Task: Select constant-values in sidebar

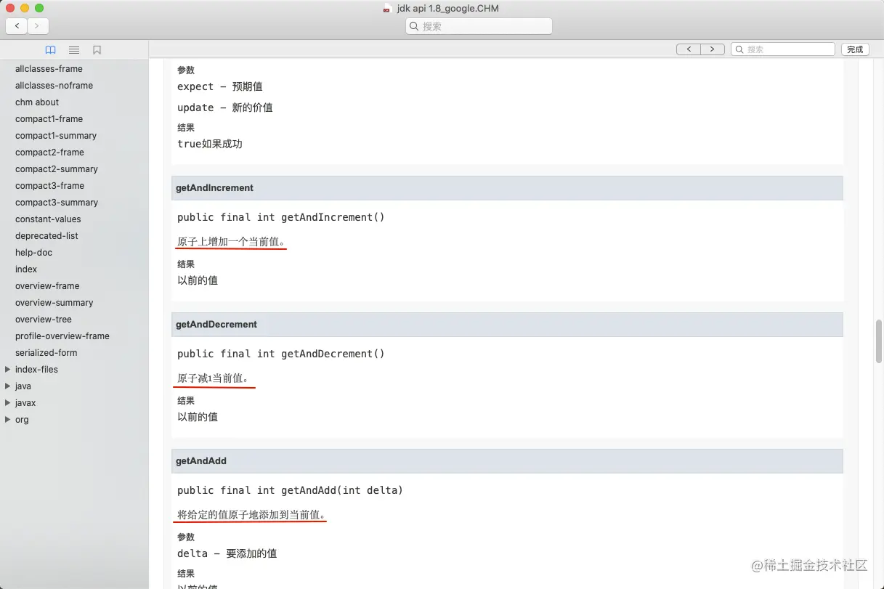Action: coord(48,219)
